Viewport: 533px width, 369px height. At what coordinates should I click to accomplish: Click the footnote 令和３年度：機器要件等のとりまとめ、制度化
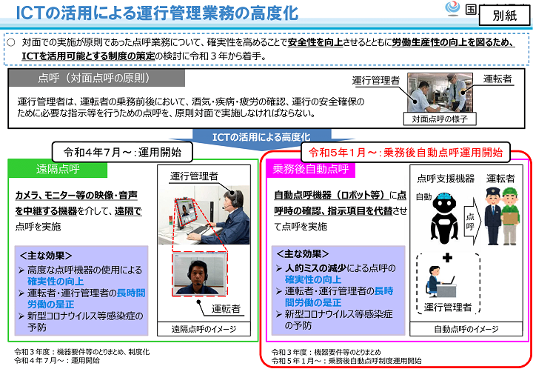[81, 352]
